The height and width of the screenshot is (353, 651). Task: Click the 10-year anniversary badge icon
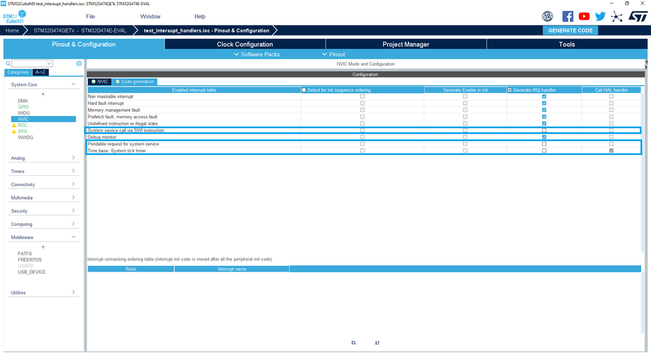coord(547,16)
